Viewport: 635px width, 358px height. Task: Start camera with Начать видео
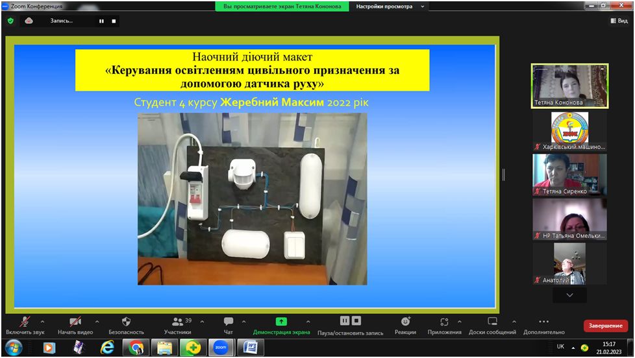point(75,326)
